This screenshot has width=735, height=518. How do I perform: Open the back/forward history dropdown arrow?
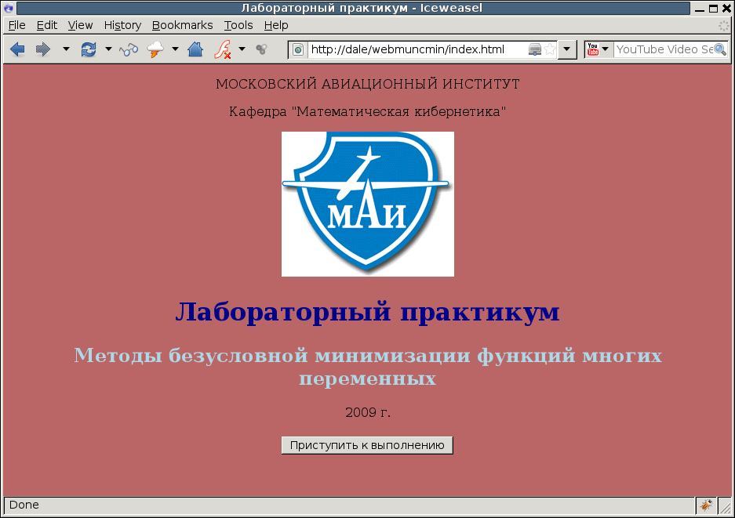tap(66, 49)
